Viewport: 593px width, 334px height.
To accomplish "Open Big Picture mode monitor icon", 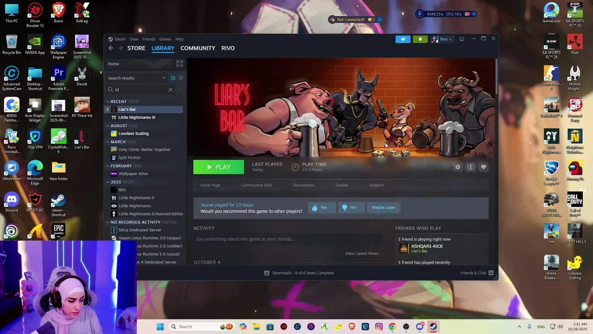I will tap(461, 39).
